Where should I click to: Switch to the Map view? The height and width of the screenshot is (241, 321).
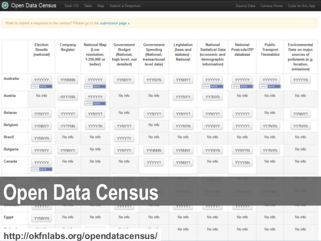101,6
